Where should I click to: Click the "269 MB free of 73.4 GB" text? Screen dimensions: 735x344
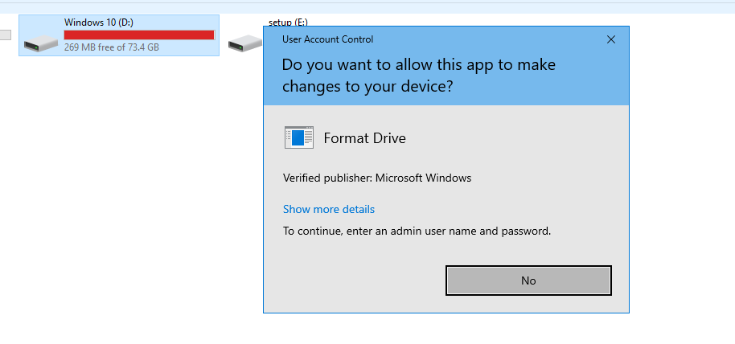[x=111, y=47]
